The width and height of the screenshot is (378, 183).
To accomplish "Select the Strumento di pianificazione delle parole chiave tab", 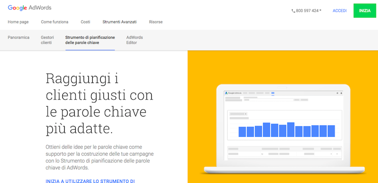I will pyautogui.click(x=90, y=40).
